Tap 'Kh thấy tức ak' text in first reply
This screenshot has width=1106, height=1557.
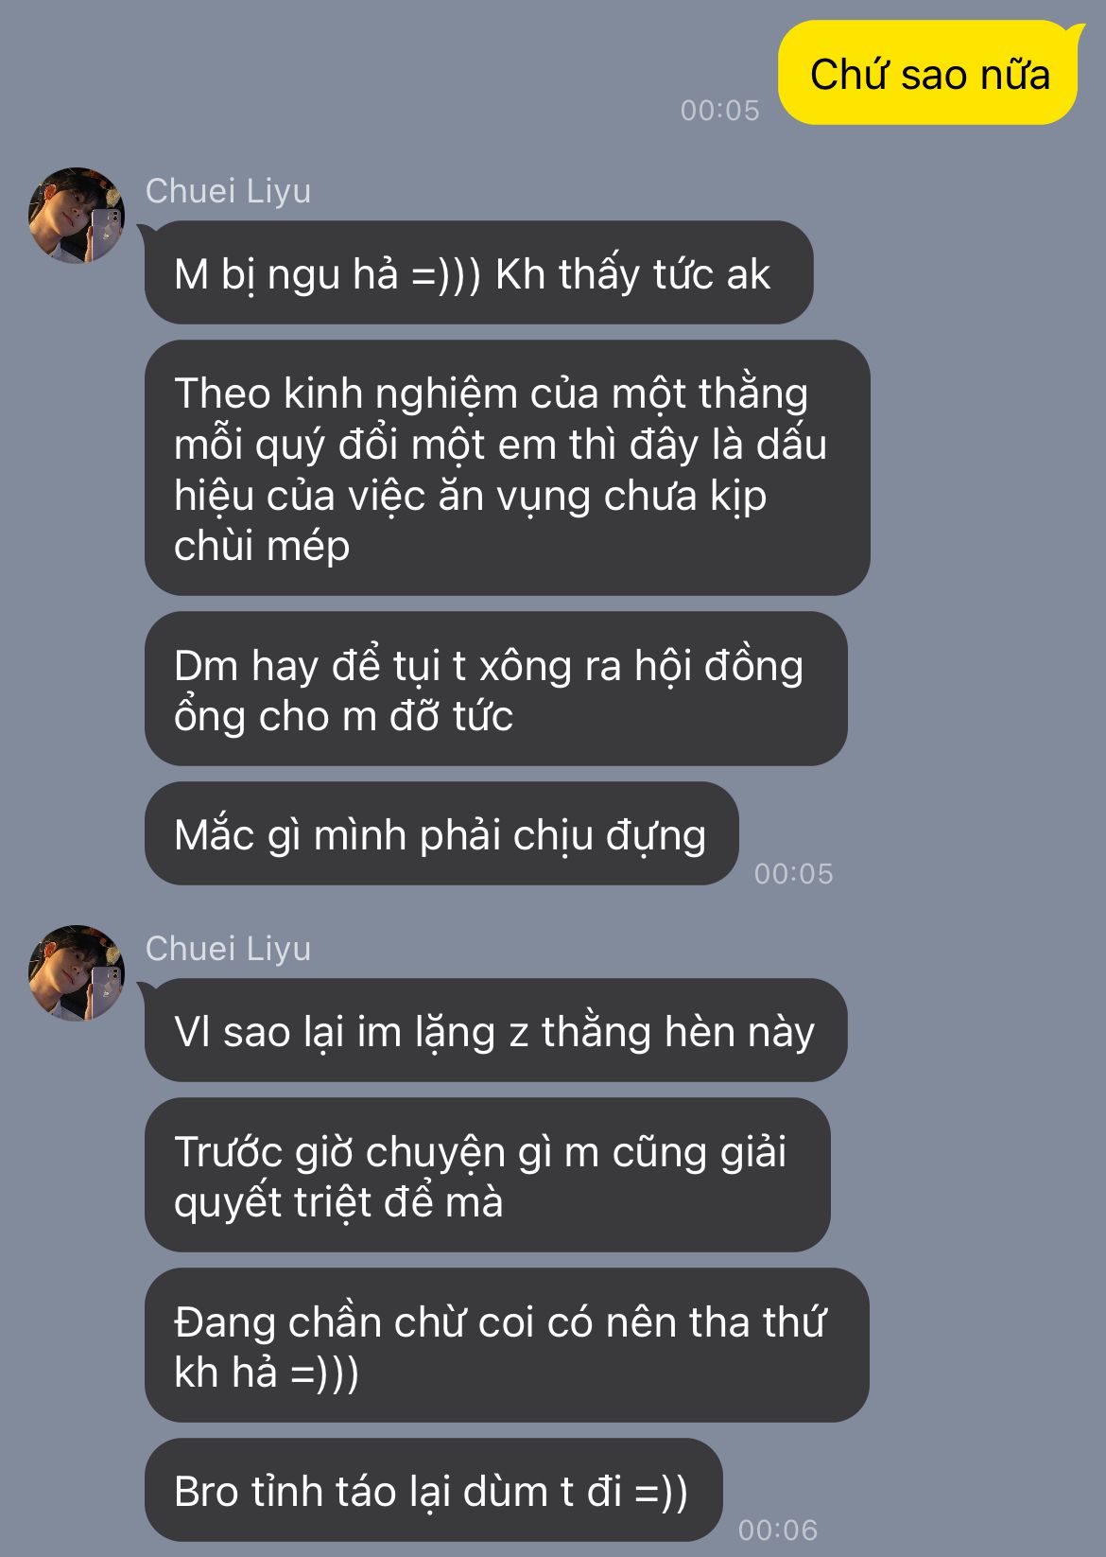click(632, 274)
